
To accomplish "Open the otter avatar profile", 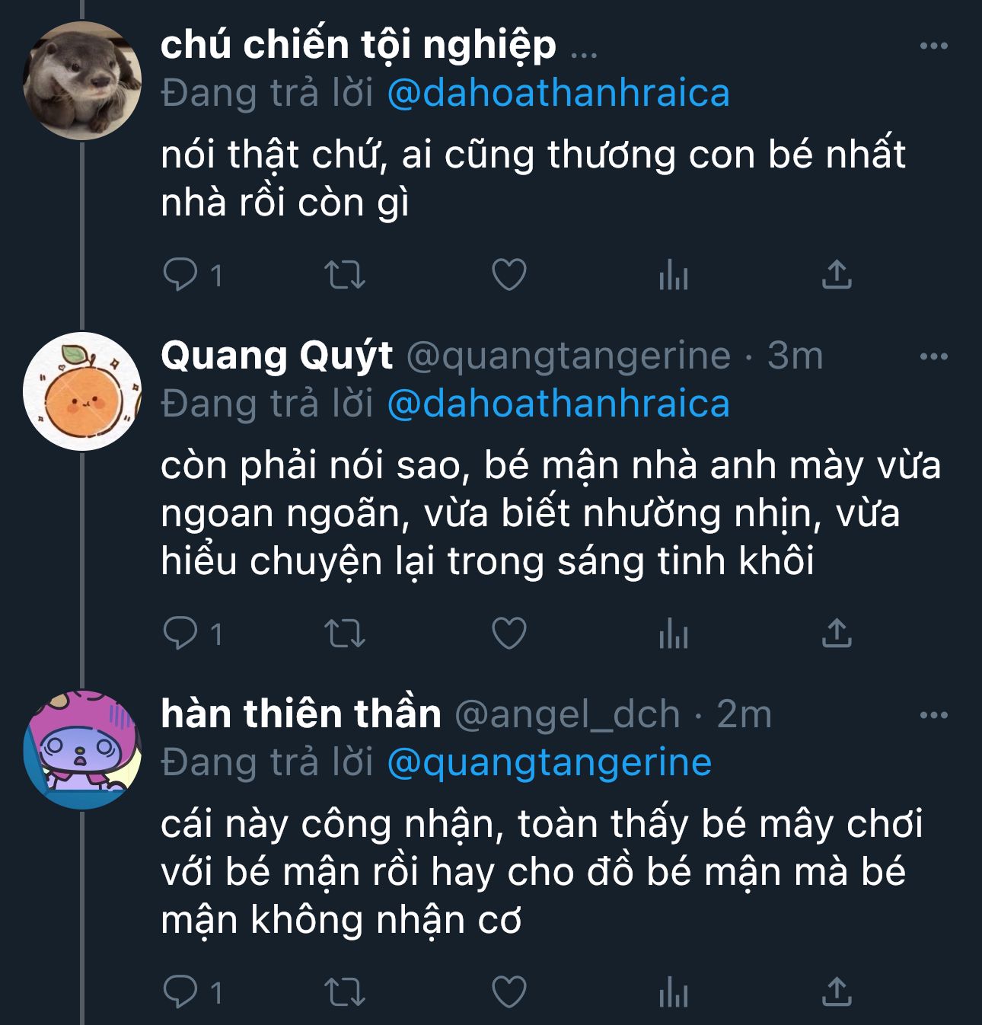I will tap(82, 81).
